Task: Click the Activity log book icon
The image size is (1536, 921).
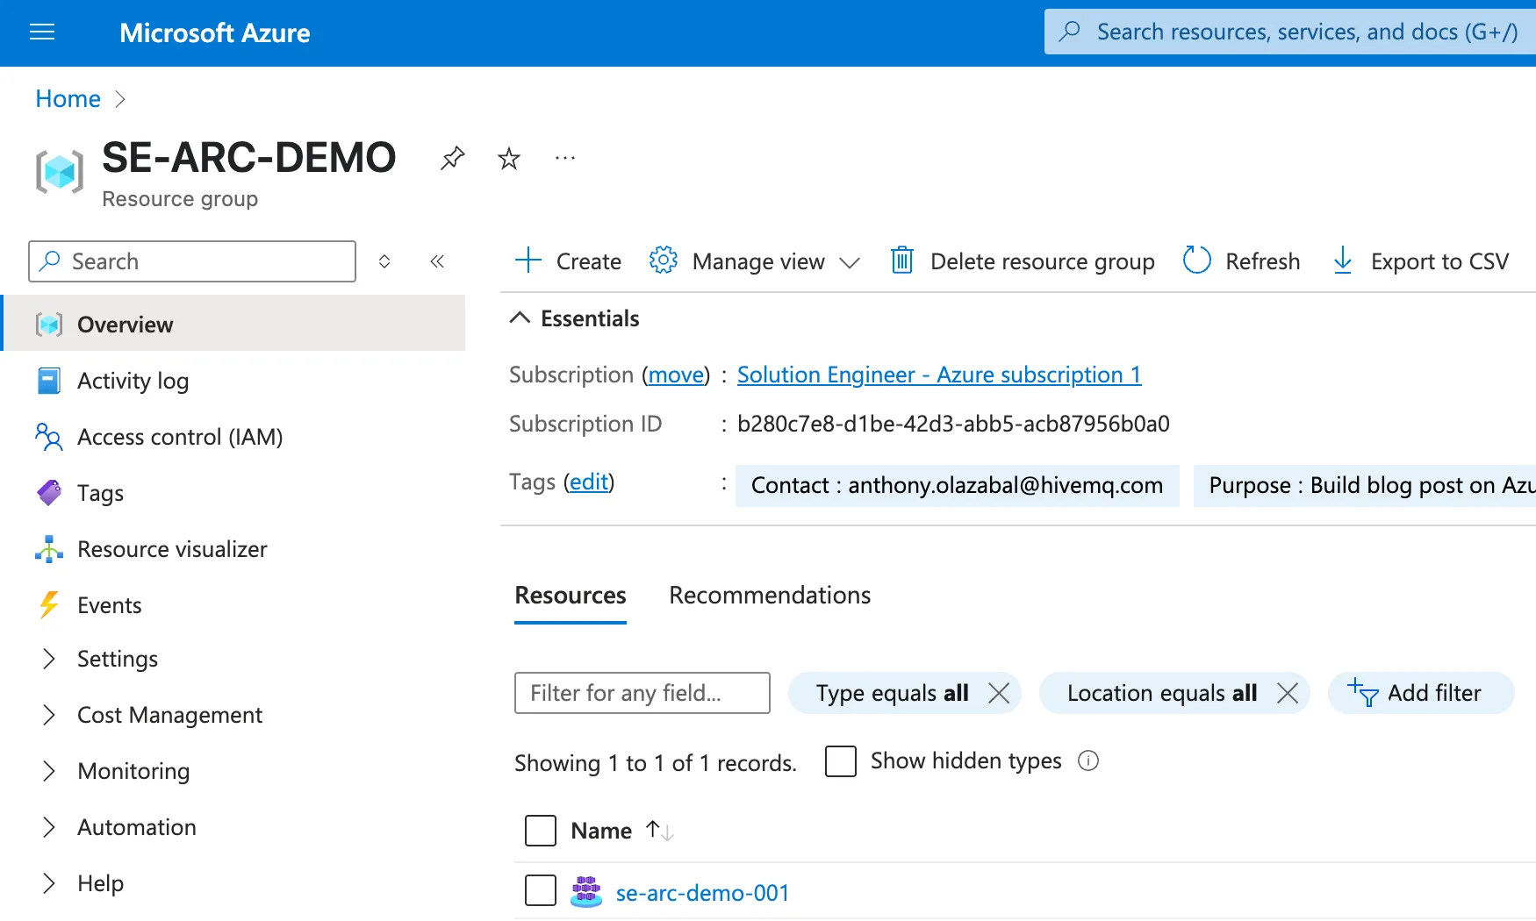Action: (x=49, y=381)
